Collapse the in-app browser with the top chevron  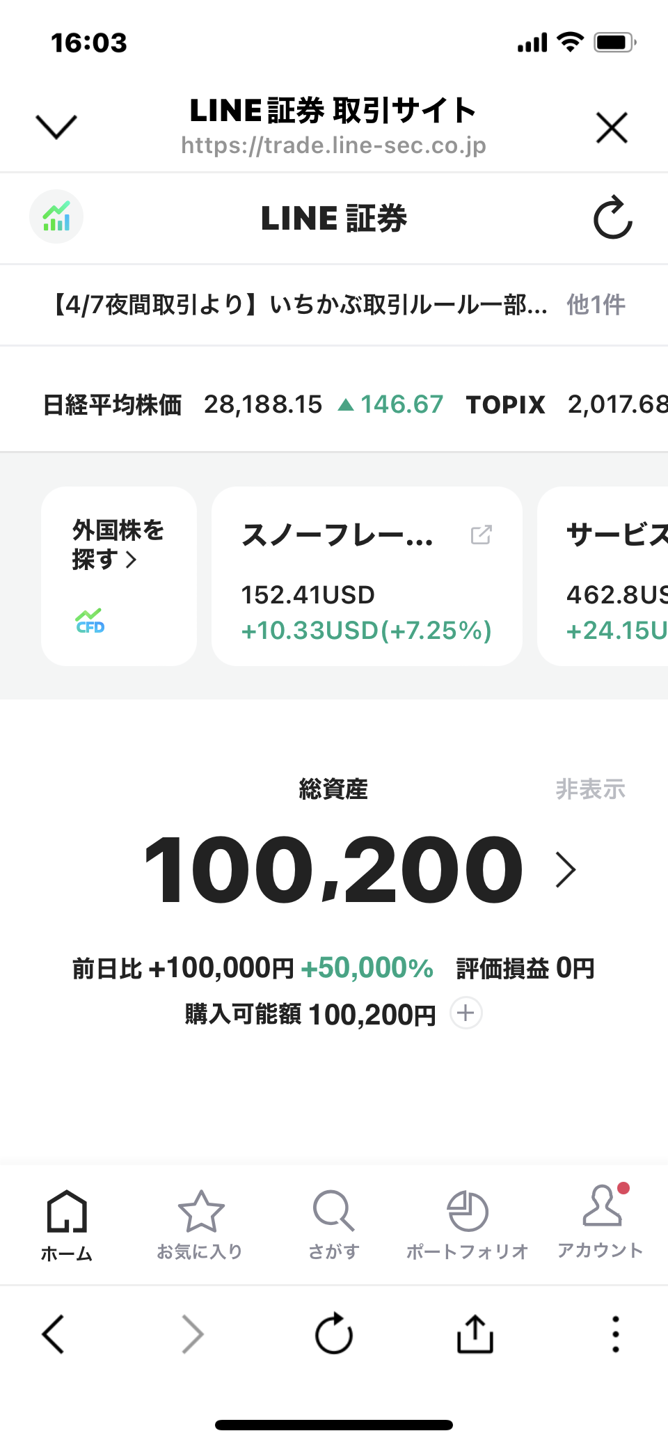pos(56,127)
